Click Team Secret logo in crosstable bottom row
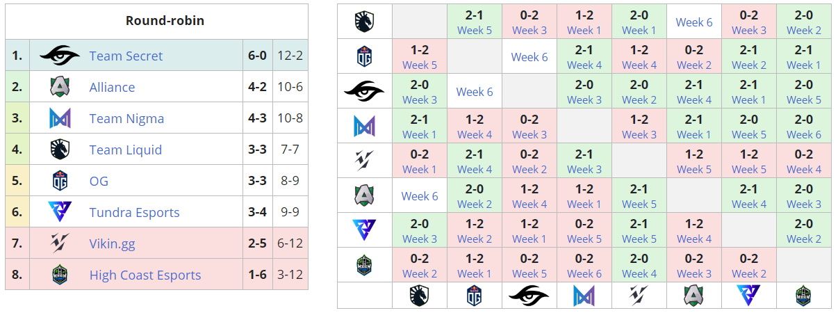This screenshot has width=838, height=313. click(x=529, y=296)
